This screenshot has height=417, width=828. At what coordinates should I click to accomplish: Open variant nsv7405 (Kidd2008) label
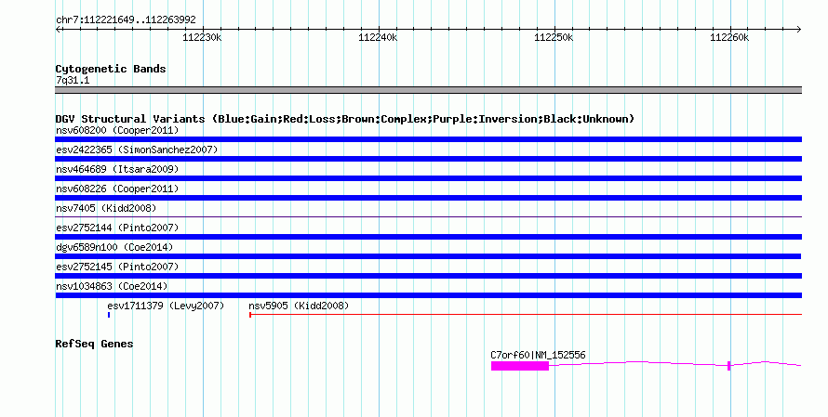point(106,208)
